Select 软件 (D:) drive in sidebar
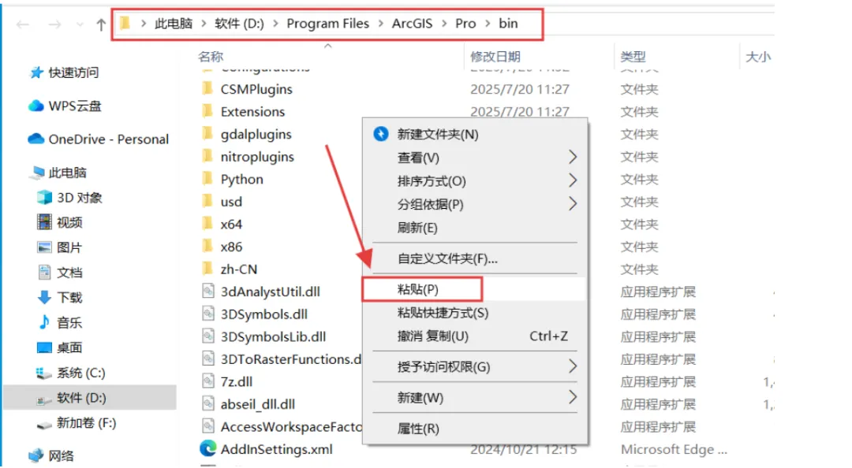852x468 pixels. tap(90, 398)
